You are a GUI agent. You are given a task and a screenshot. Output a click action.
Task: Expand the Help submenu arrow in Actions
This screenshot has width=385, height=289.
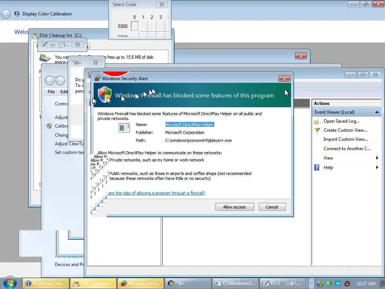click(377, 167)
